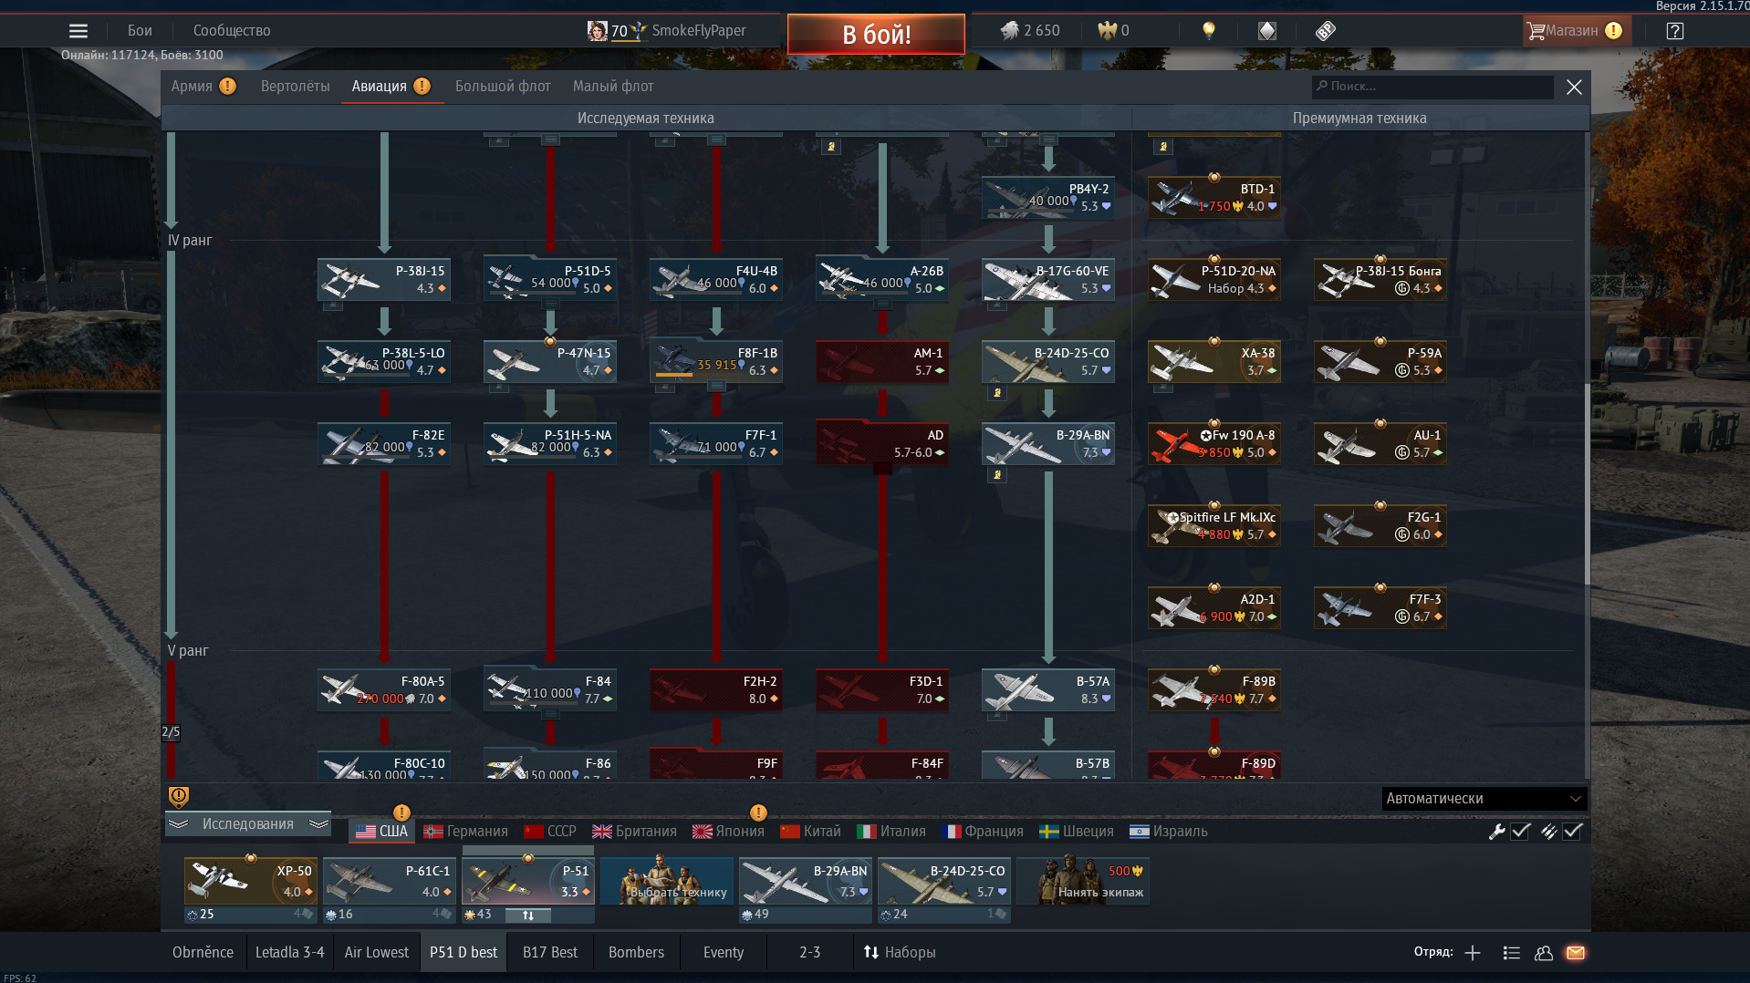1750x983 pixels.
Task: Select the P-51D-5 aircraft card
Action: [x=550, y=279]
